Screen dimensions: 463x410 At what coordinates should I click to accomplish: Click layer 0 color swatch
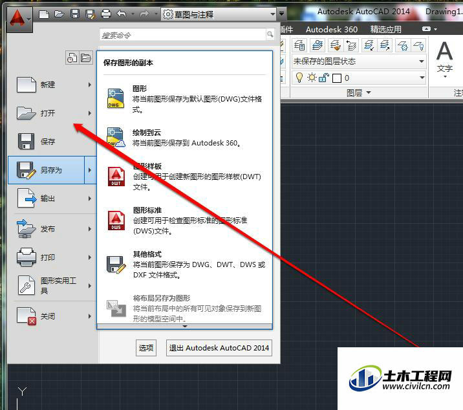tap(337, 78)
